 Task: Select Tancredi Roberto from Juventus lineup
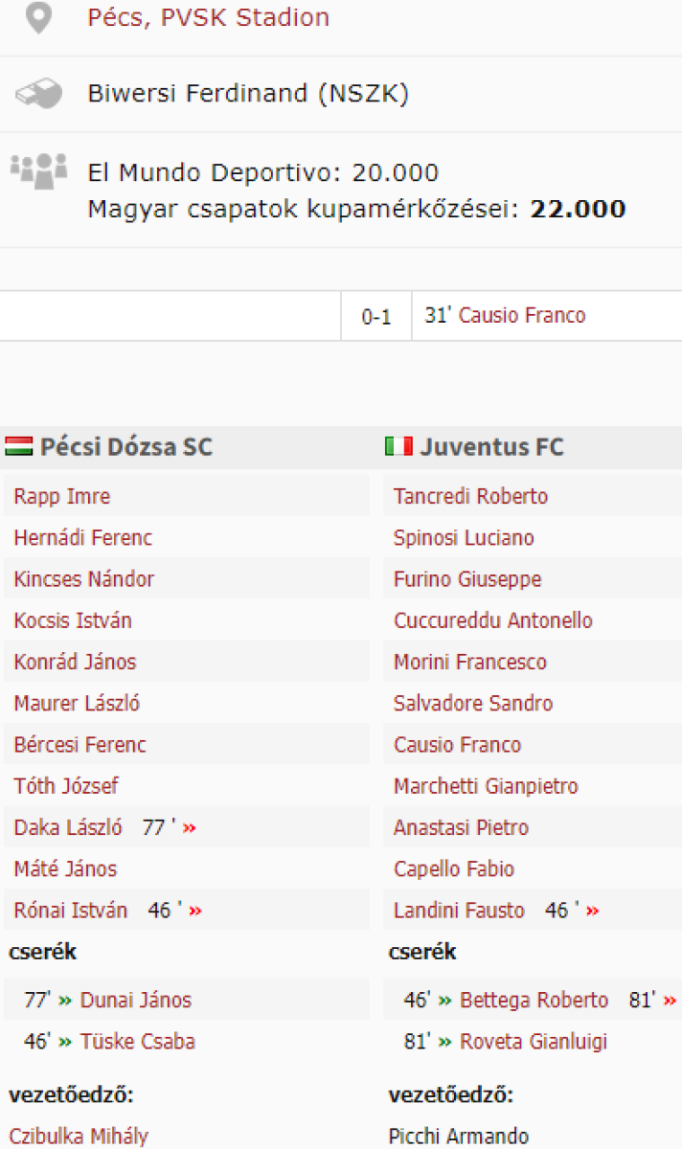(470, 497)
